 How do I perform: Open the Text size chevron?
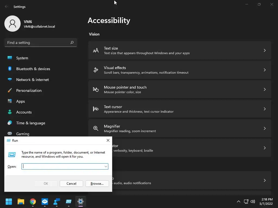[264, 50]
